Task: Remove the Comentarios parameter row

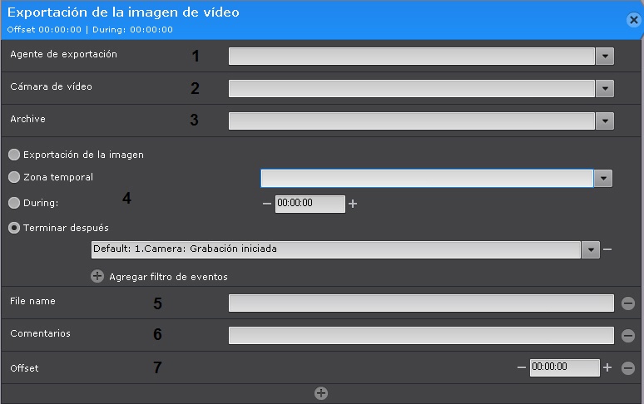Action: 628,335
